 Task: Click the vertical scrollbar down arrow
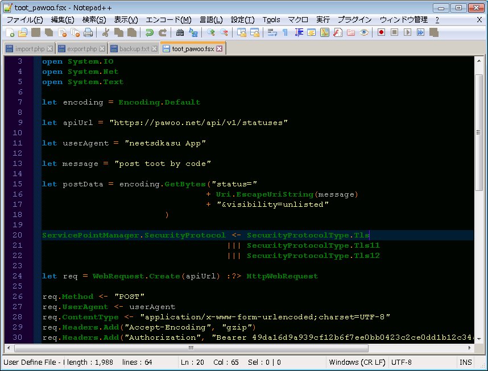click(479, 339)
